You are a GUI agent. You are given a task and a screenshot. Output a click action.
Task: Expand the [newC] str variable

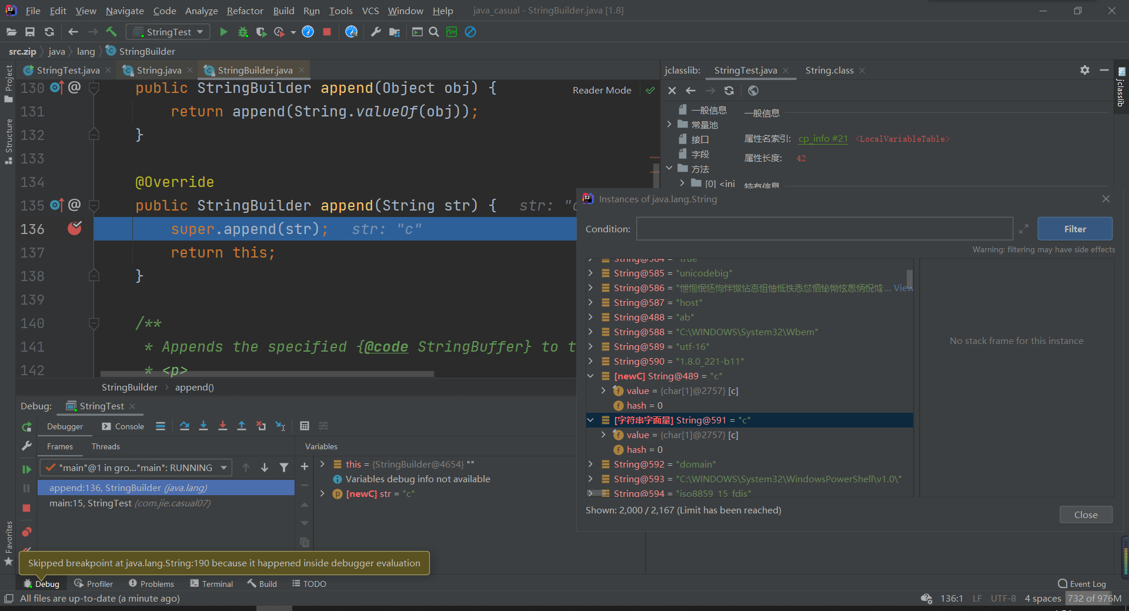pyautogui.click(x=322, y=493)
